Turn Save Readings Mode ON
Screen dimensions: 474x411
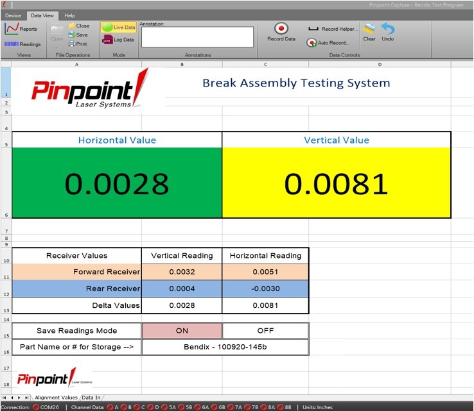tap(182, 330)
